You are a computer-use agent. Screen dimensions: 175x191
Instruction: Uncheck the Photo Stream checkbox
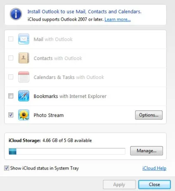click(x=11, y=115)
